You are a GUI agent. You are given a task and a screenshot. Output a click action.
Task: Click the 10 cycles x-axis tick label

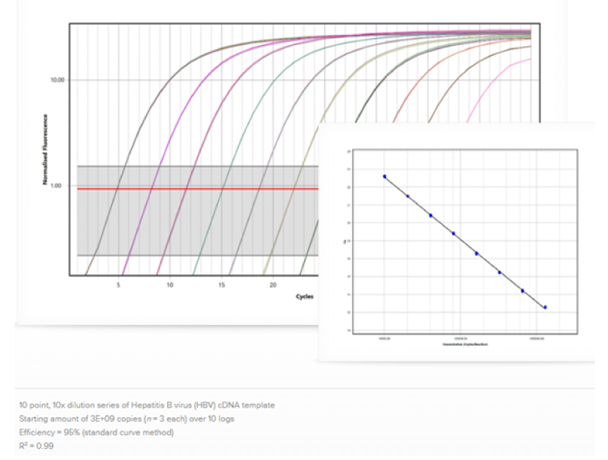click(170, 285)
